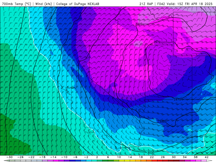Click the "3000" contour label in blue area
Image resolution: width=216 pixels, height=162 pixels.
tap(163, 122)
